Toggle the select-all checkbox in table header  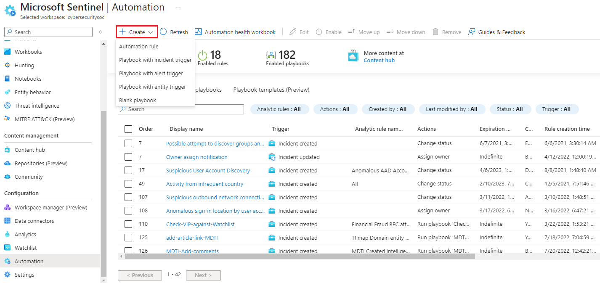click(x=128, y=129)
